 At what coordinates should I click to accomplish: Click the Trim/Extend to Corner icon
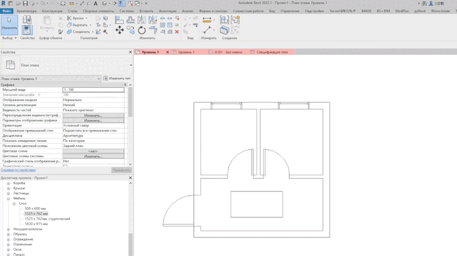tap(153, 30)
